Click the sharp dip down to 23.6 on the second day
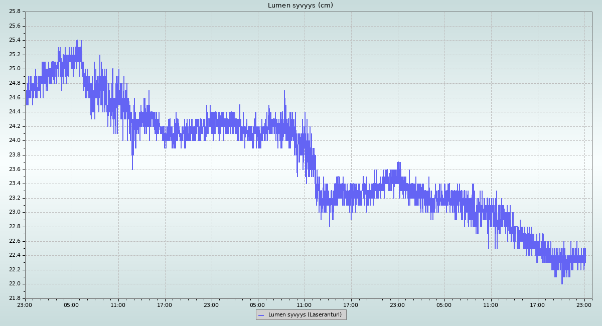Viewport: 602px width, 326px height. (x=132, y=169)
